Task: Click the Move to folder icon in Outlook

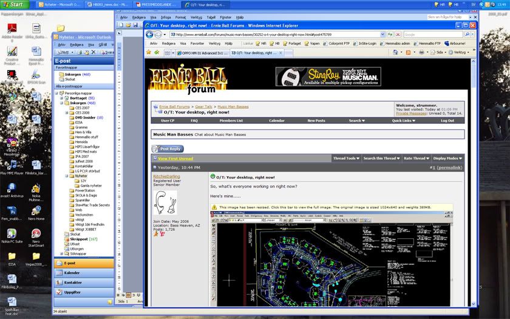Action: click(x=86, y=52)
